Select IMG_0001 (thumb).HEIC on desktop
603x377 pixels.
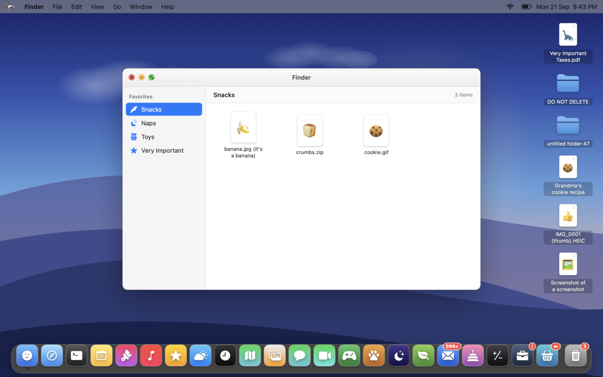(x=568, y=224)
